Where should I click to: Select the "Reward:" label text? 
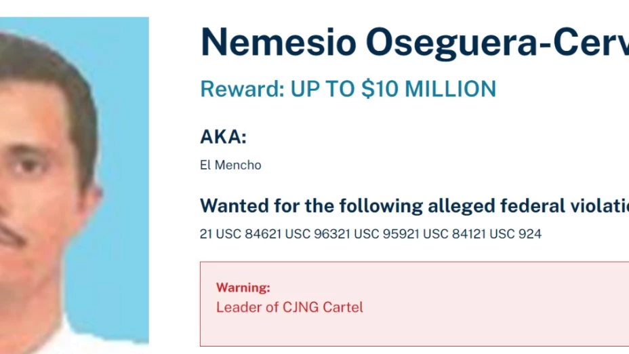pos(242,89)
